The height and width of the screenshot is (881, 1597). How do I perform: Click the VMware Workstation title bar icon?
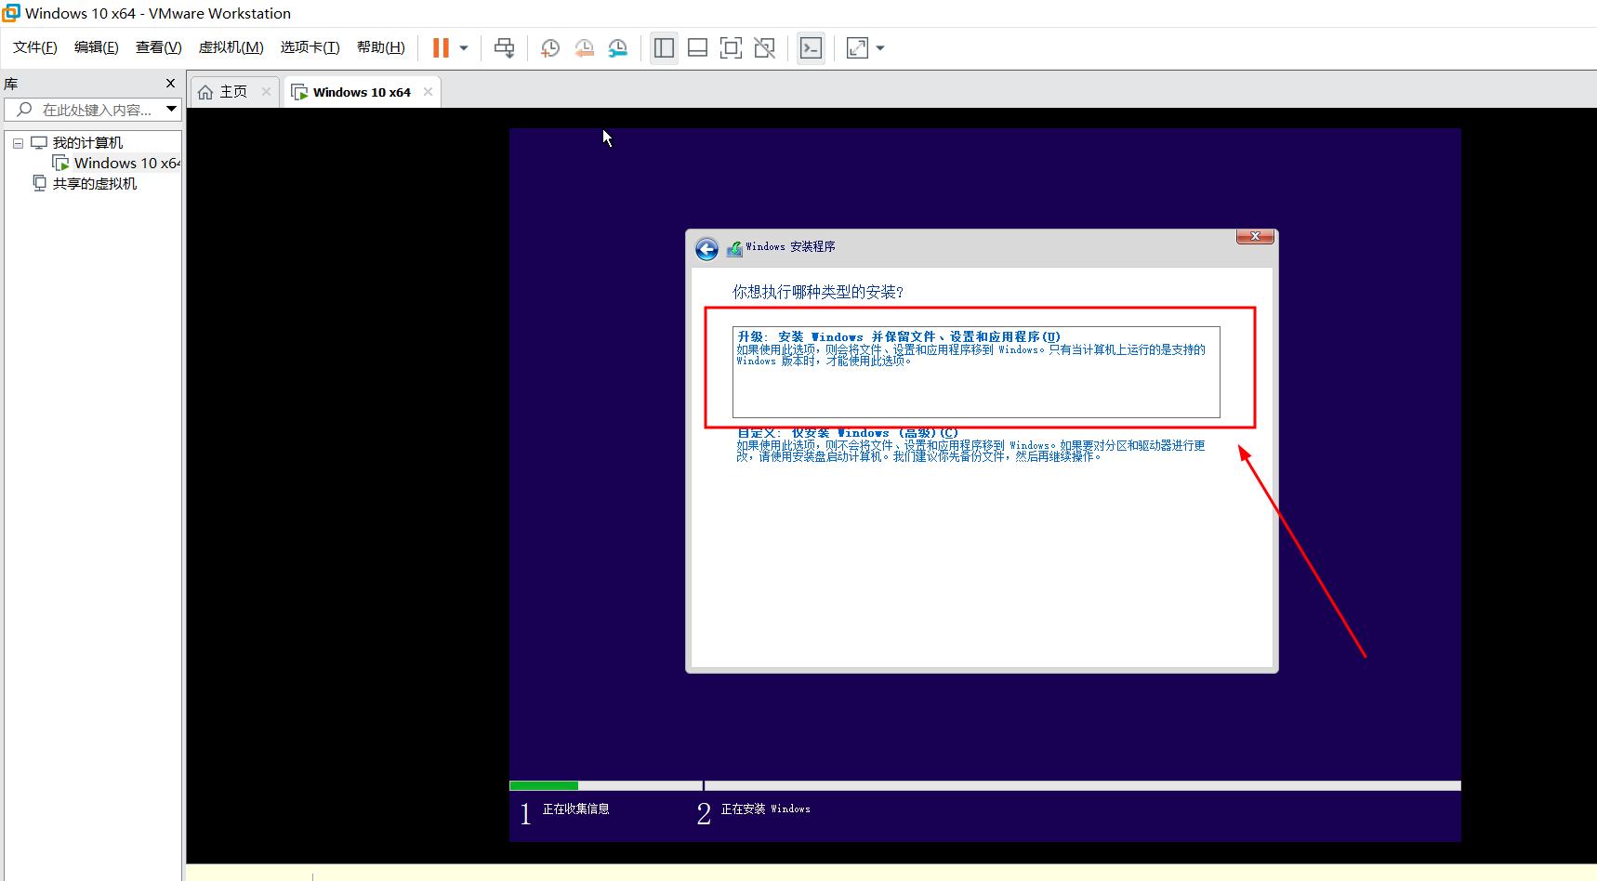coord(11,13)
